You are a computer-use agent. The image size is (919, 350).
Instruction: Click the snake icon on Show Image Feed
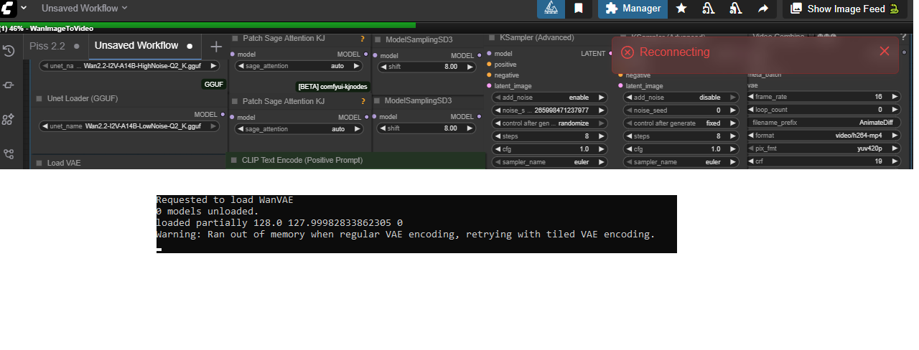[x=894, y=9]
